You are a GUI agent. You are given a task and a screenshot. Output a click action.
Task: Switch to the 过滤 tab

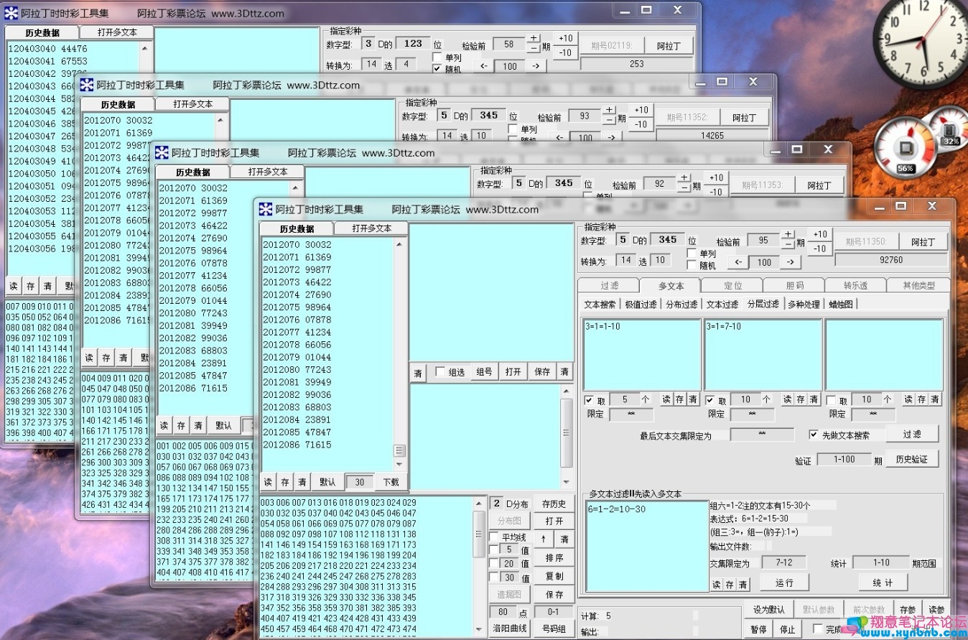[x=609, y=285]
